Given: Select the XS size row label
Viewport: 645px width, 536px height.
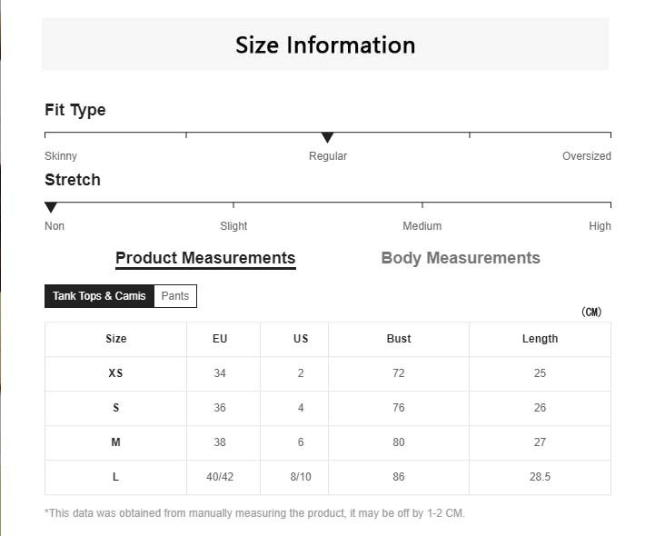Looking at the screenshot, I should click(x=116, y=373).
